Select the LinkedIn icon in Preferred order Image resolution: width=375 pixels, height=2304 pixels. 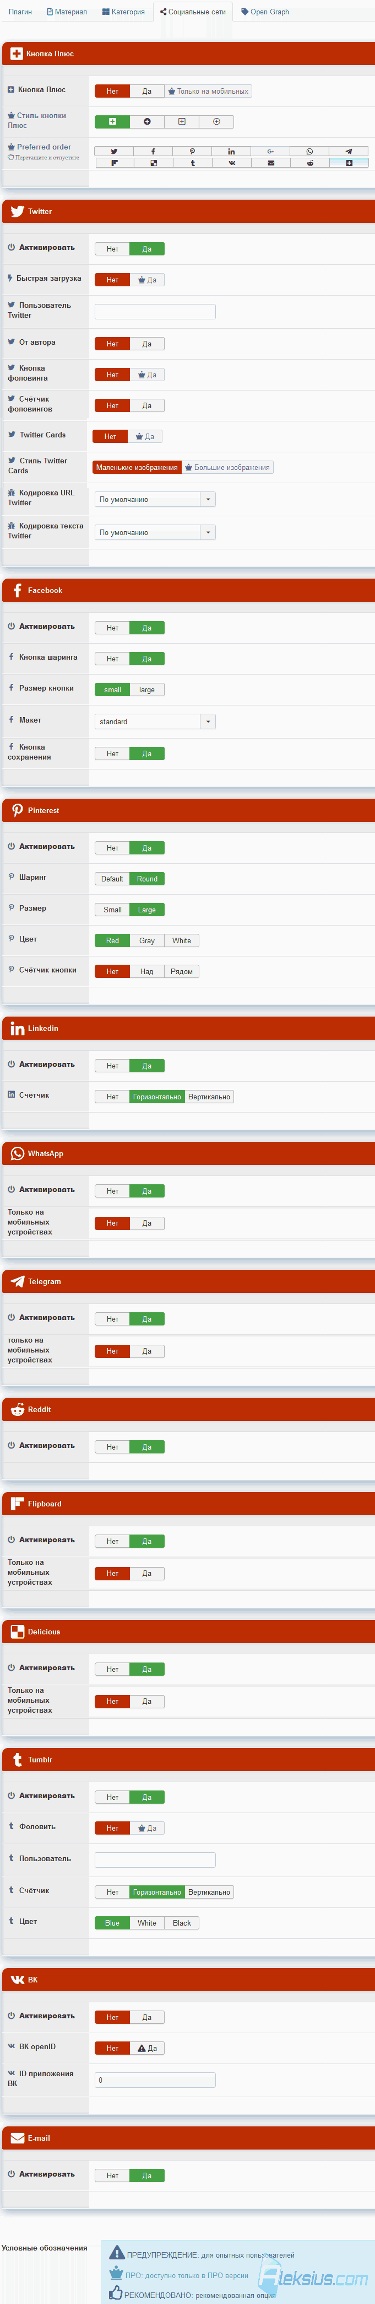coord(231,151)
